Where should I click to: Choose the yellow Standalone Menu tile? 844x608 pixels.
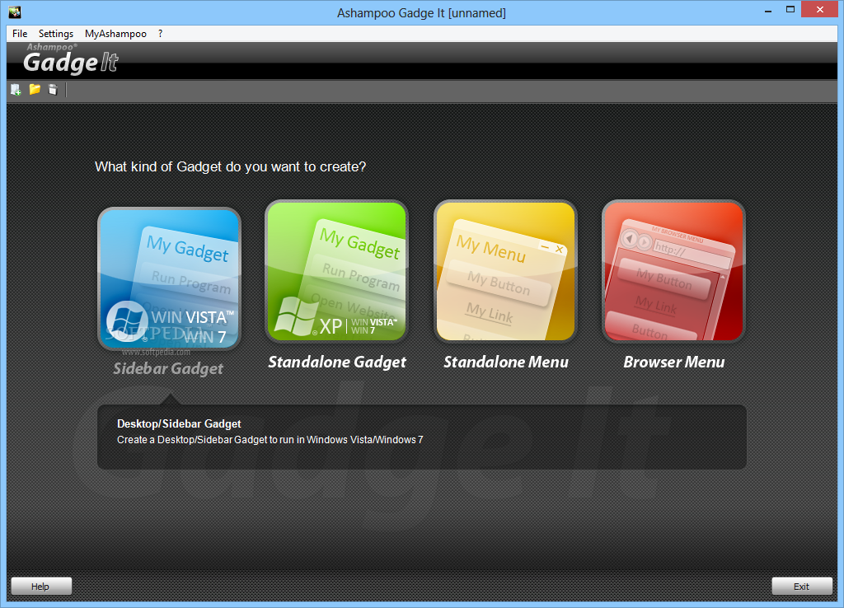(x=505, y=272)
